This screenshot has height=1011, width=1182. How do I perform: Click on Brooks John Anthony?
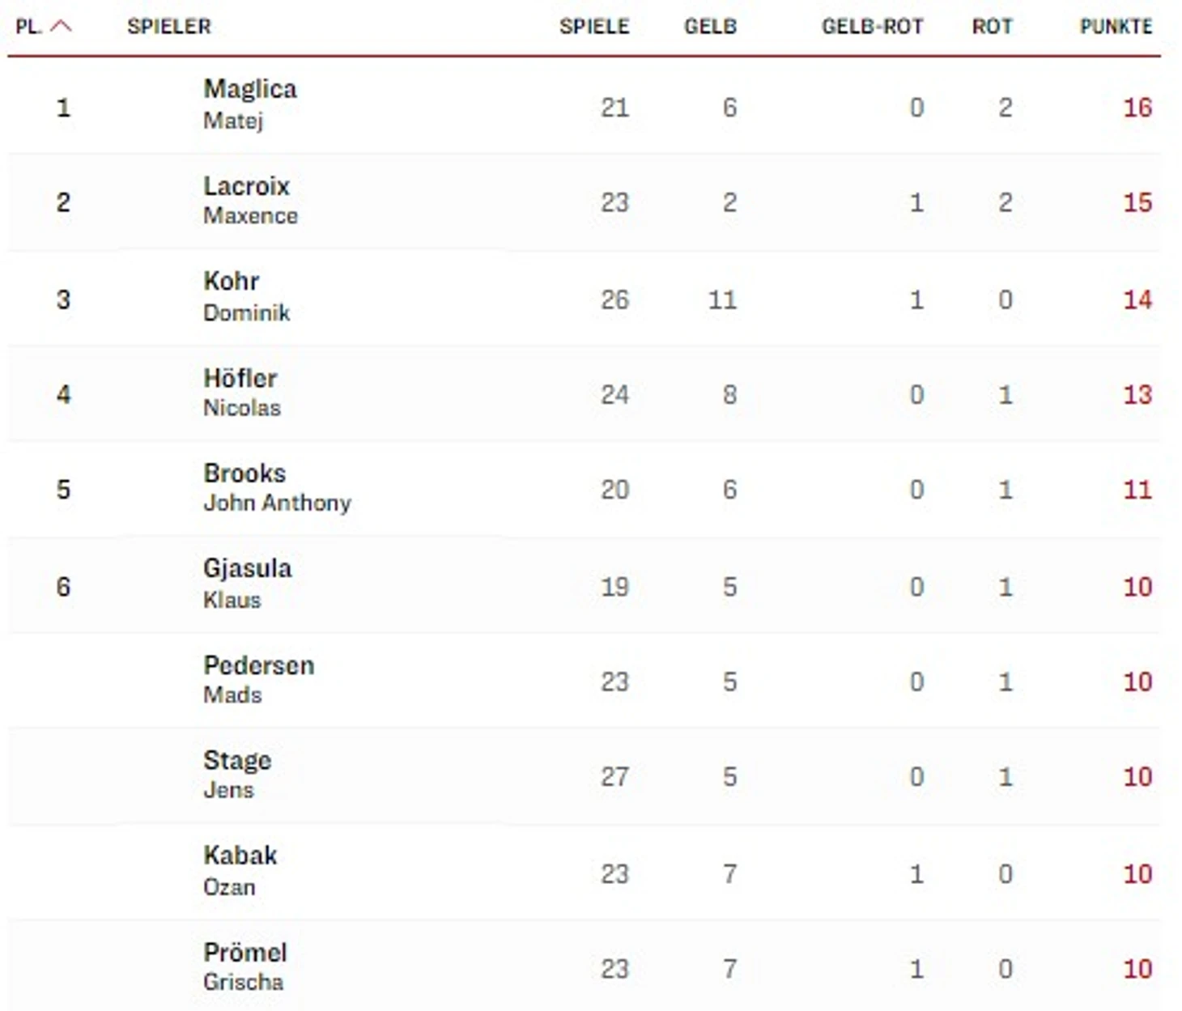(x=276, y=487)
